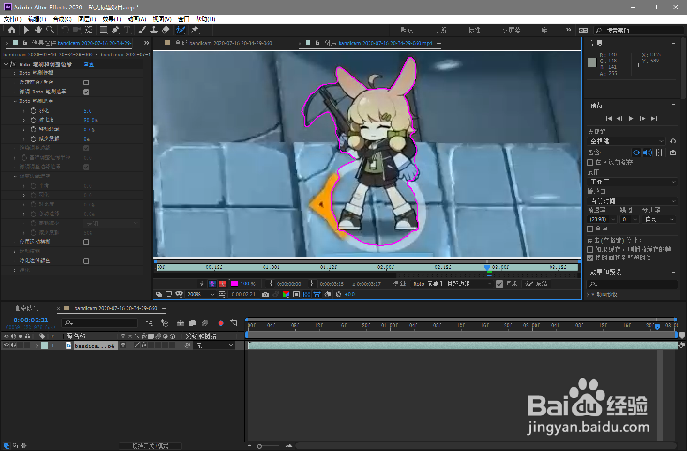687x451 pixels.
Task: Click the reset preview settings icon
Action: click(x=673, y=141)
